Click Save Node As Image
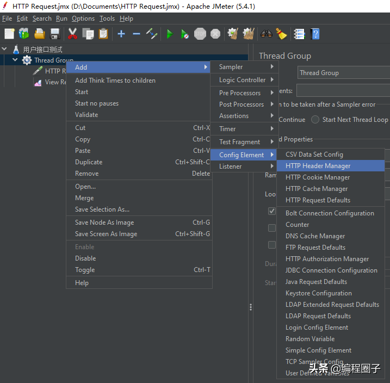 [139, 223]
